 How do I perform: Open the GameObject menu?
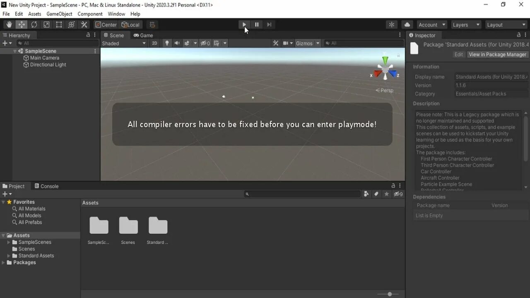click(x=59, y=14)
